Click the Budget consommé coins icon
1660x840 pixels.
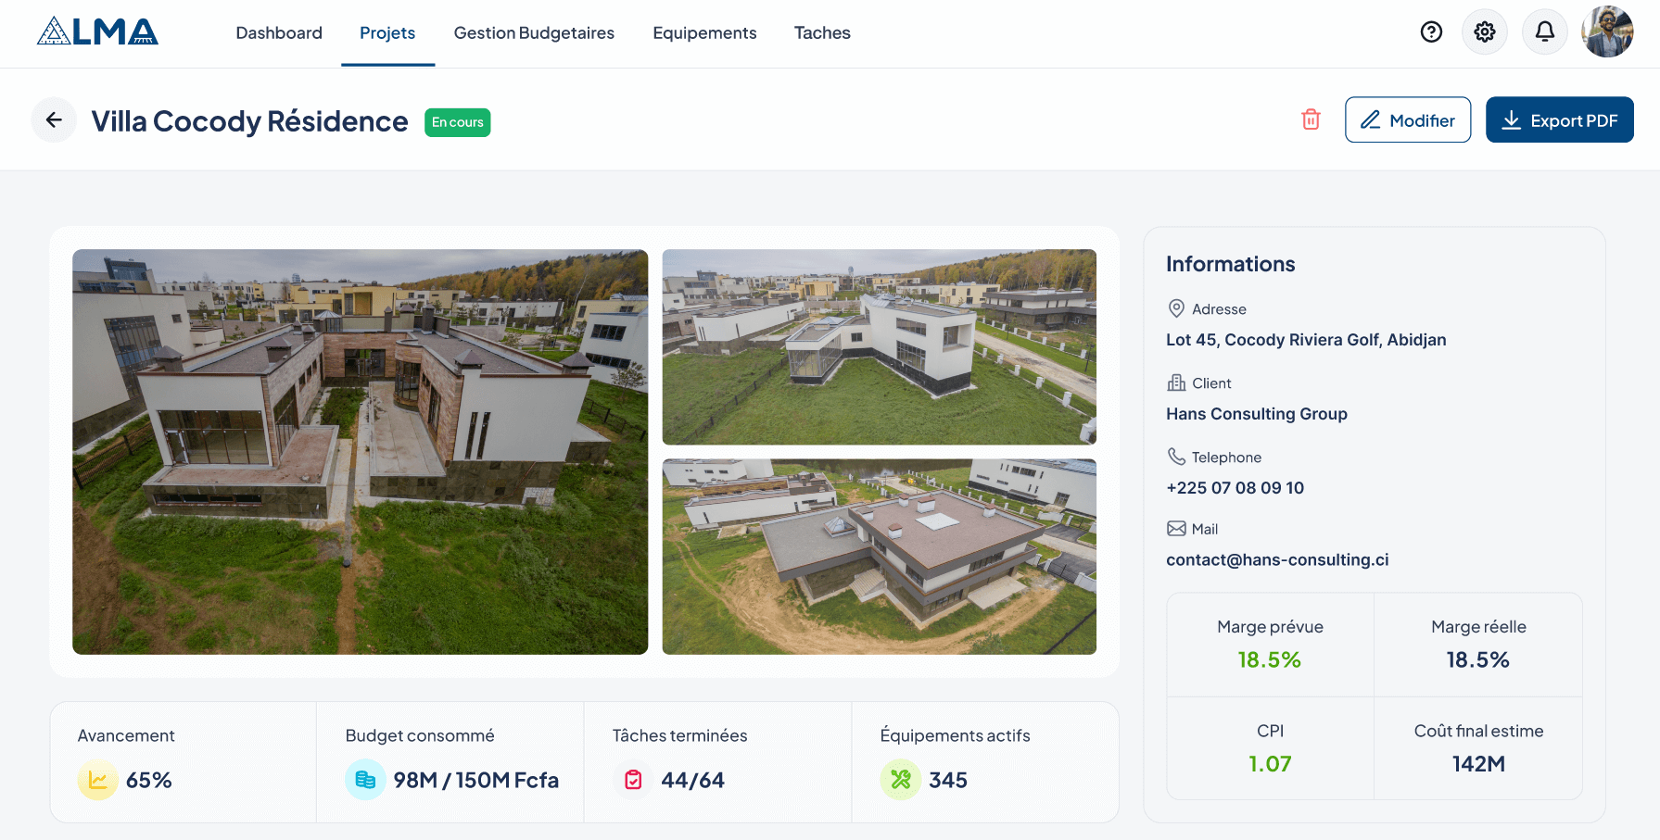tap(365, 780)
